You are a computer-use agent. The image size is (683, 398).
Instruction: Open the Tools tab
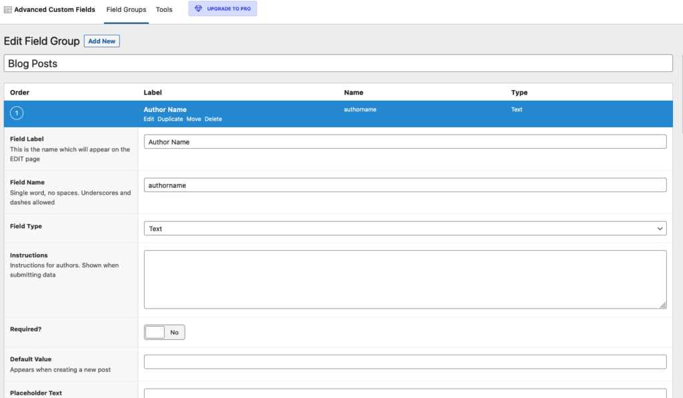point(164,9)
